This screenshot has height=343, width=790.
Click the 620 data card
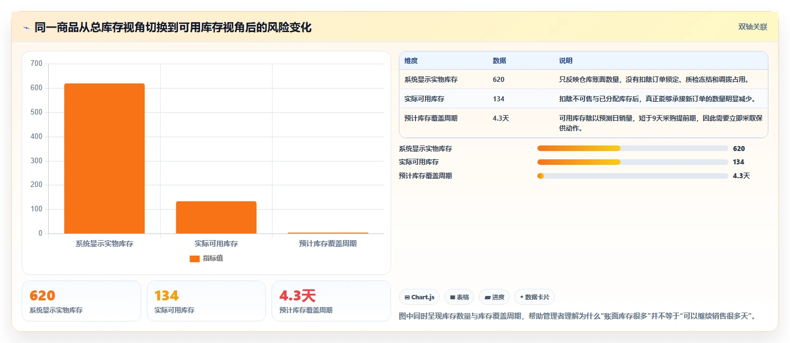tap(81, 301)
